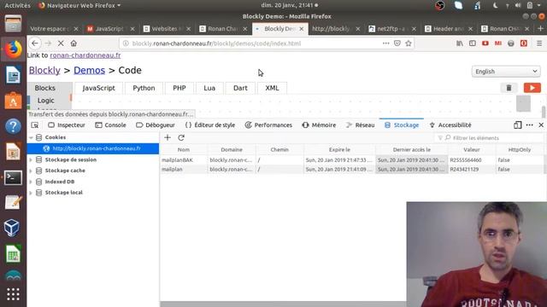The height and width of the screenshot is (307, 547).
Task: Click the R243421129 cookie value
Action: tap(464, 169)
